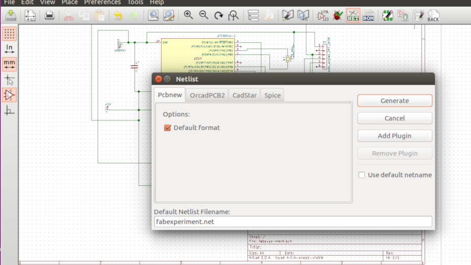Switch to the CadStar tab
This screenshot has width=471, height=265.
[244, 95]
